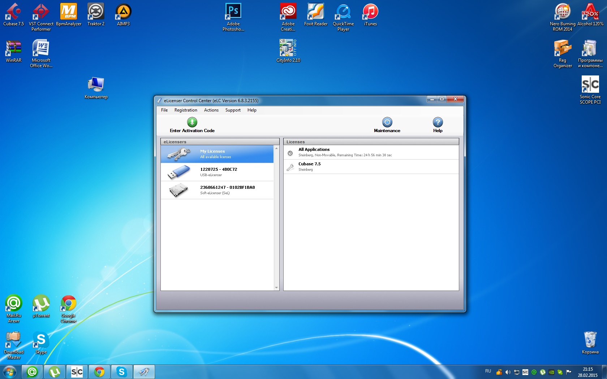This screenshot has height=379, width=607.
Task: Open the Help menu in the menu bar
Action: (252, 110)
